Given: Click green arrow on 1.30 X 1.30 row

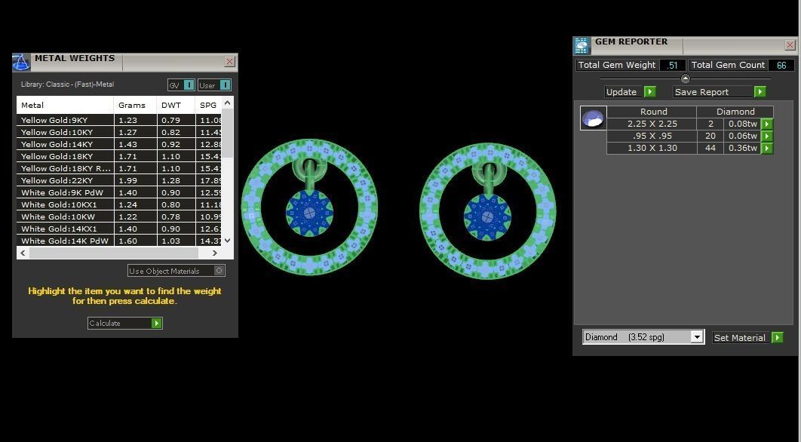Looking at the screenshot, I should pos(767,149).
